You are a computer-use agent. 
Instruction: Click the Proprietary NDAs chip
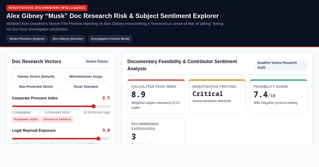(26, 119)
